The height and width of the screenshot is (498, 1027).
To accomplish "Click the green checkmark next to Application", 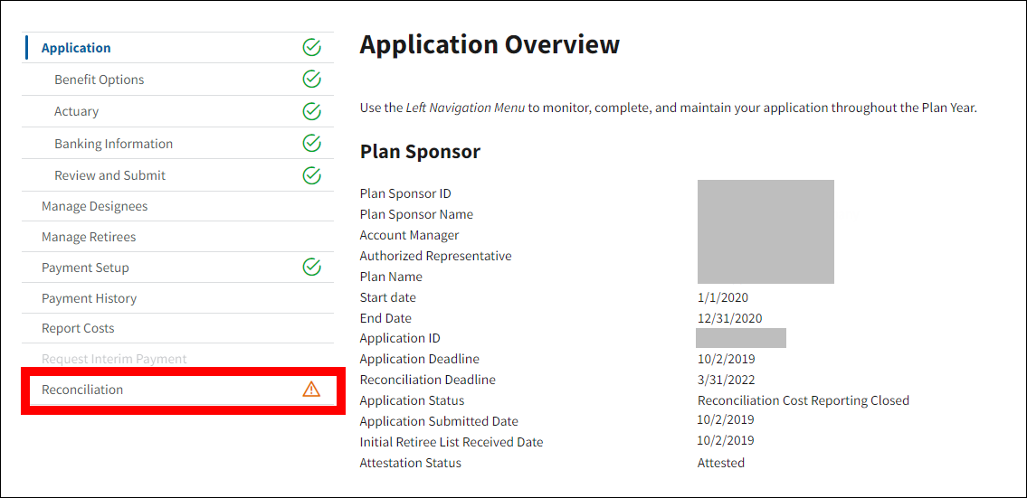I will click(x=311, y=48).
